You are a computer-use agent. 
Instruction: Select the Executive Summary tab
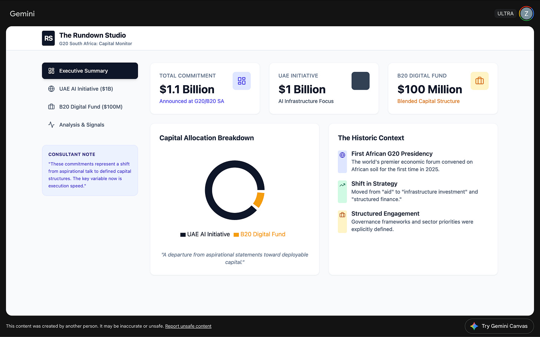coord(90,71)
